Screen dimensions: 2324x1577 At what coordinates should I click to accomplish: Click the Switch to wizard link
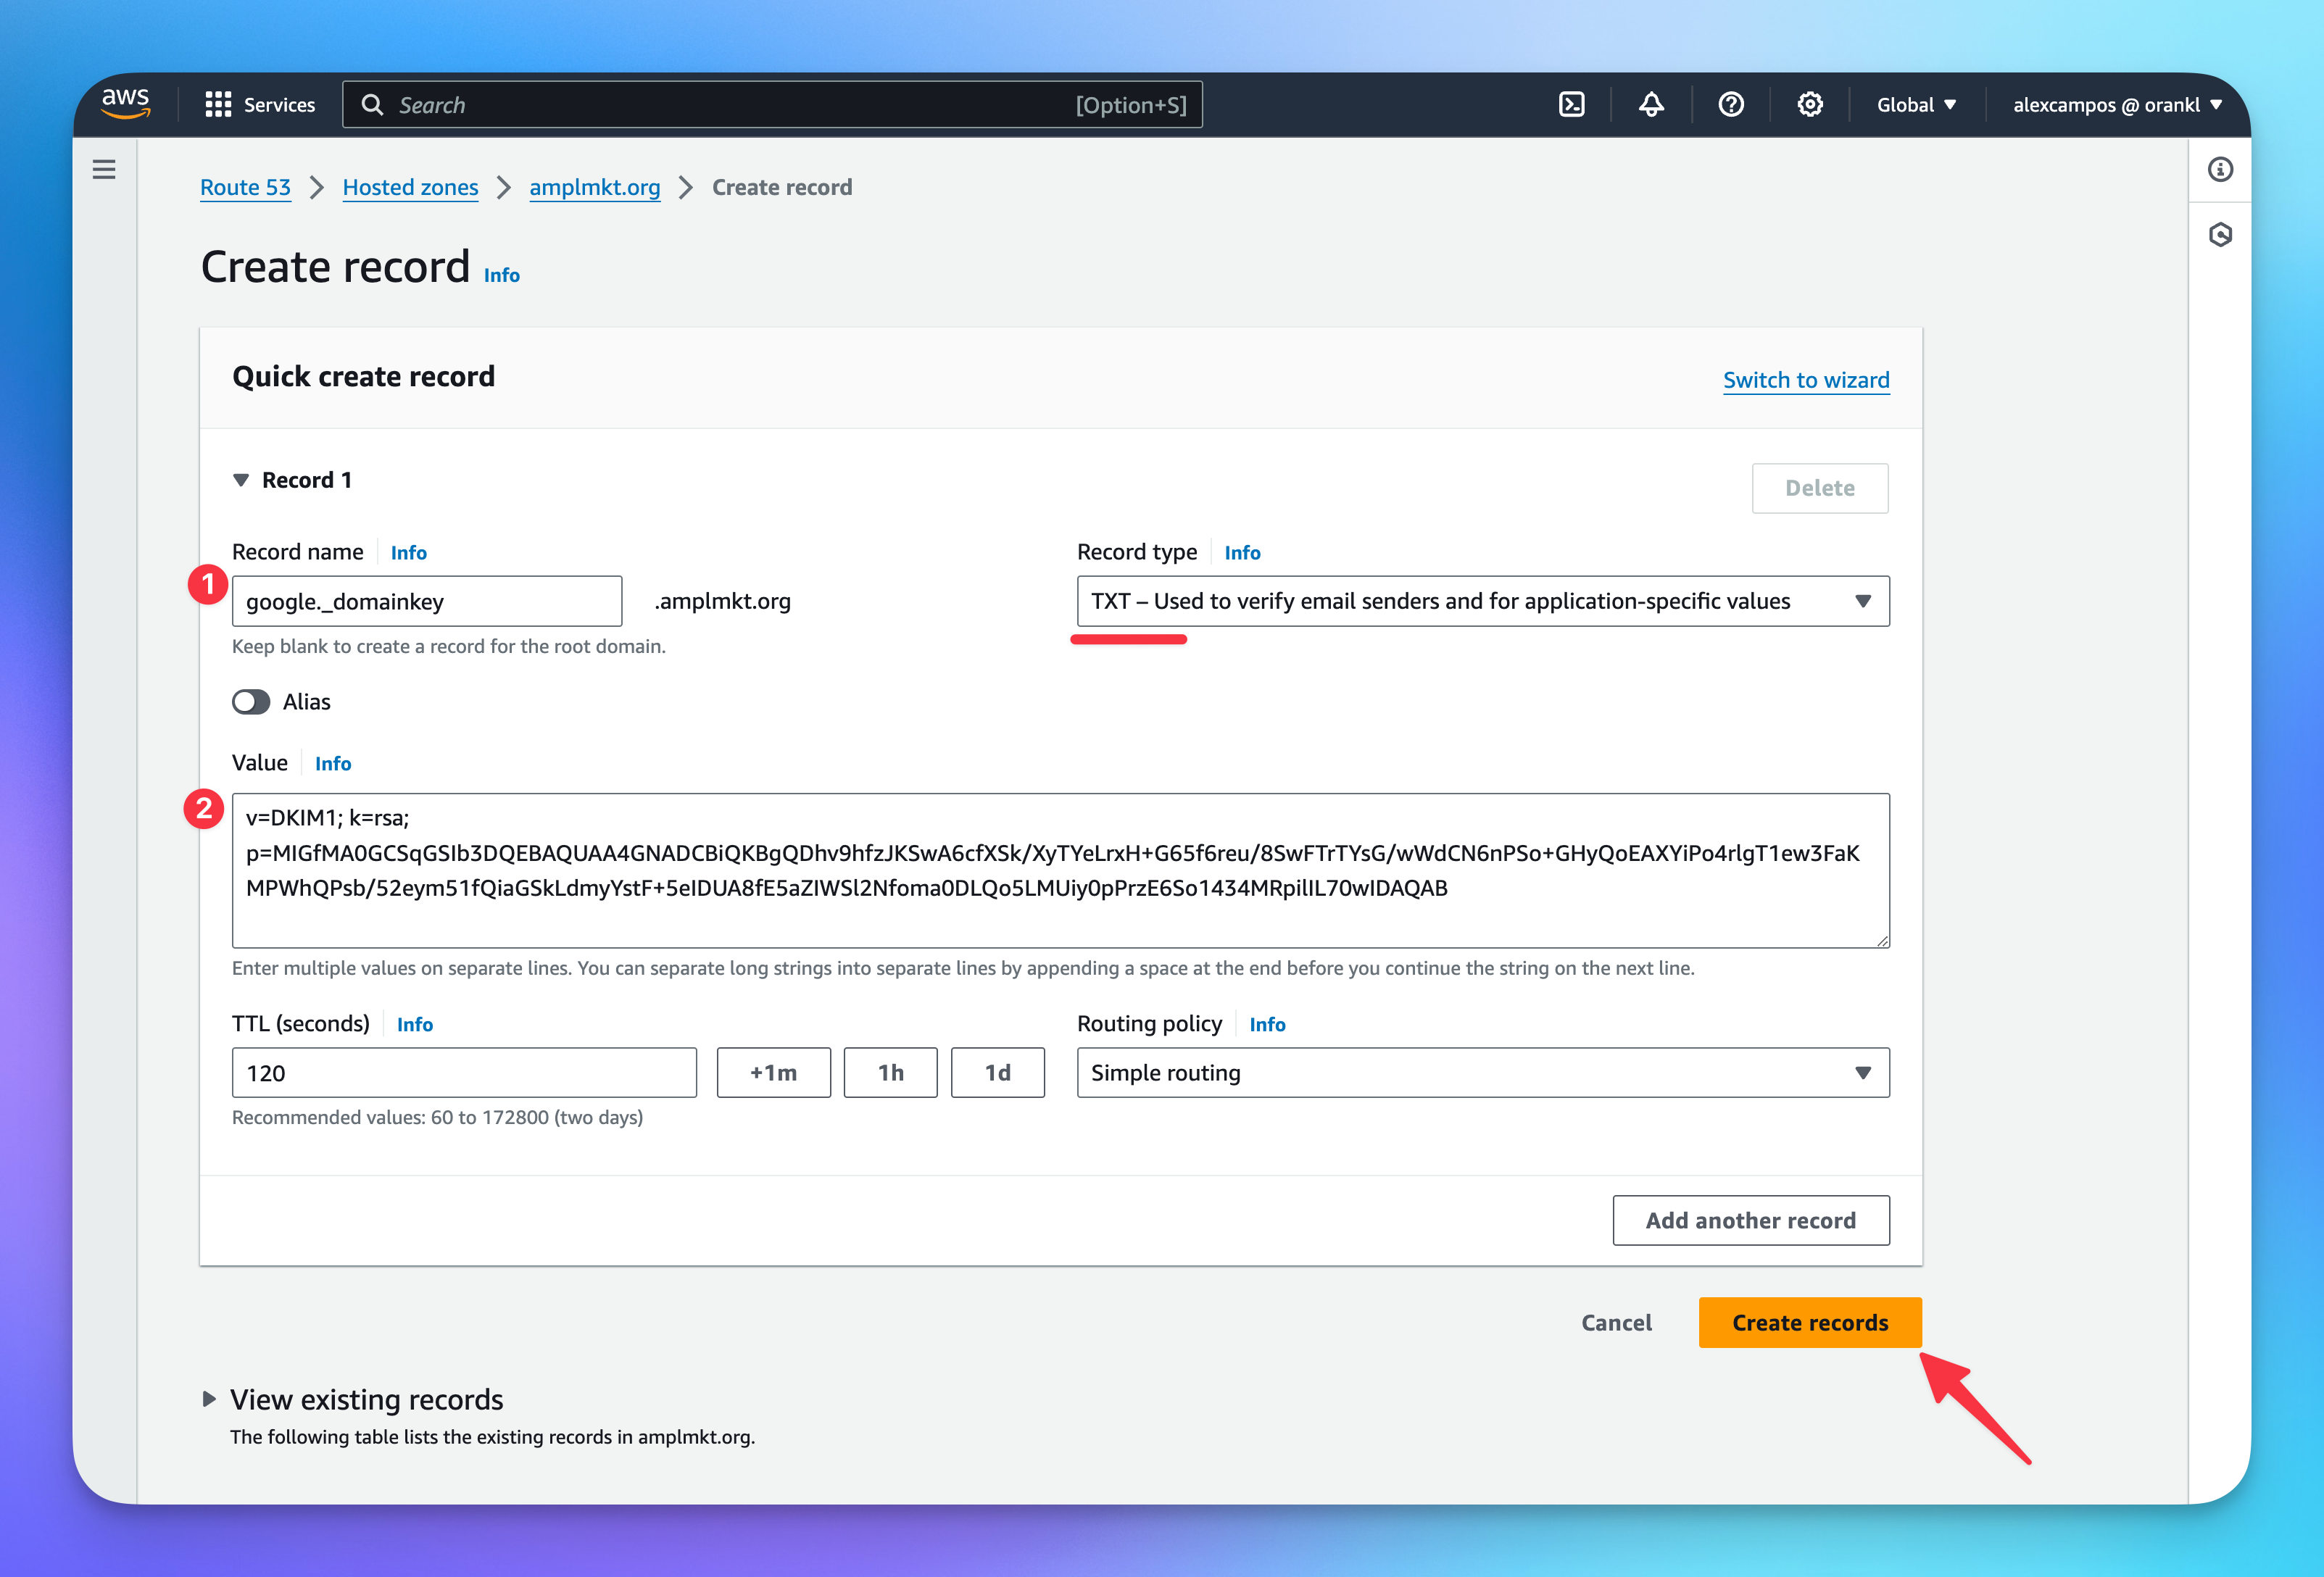(x=1805, y=380)
